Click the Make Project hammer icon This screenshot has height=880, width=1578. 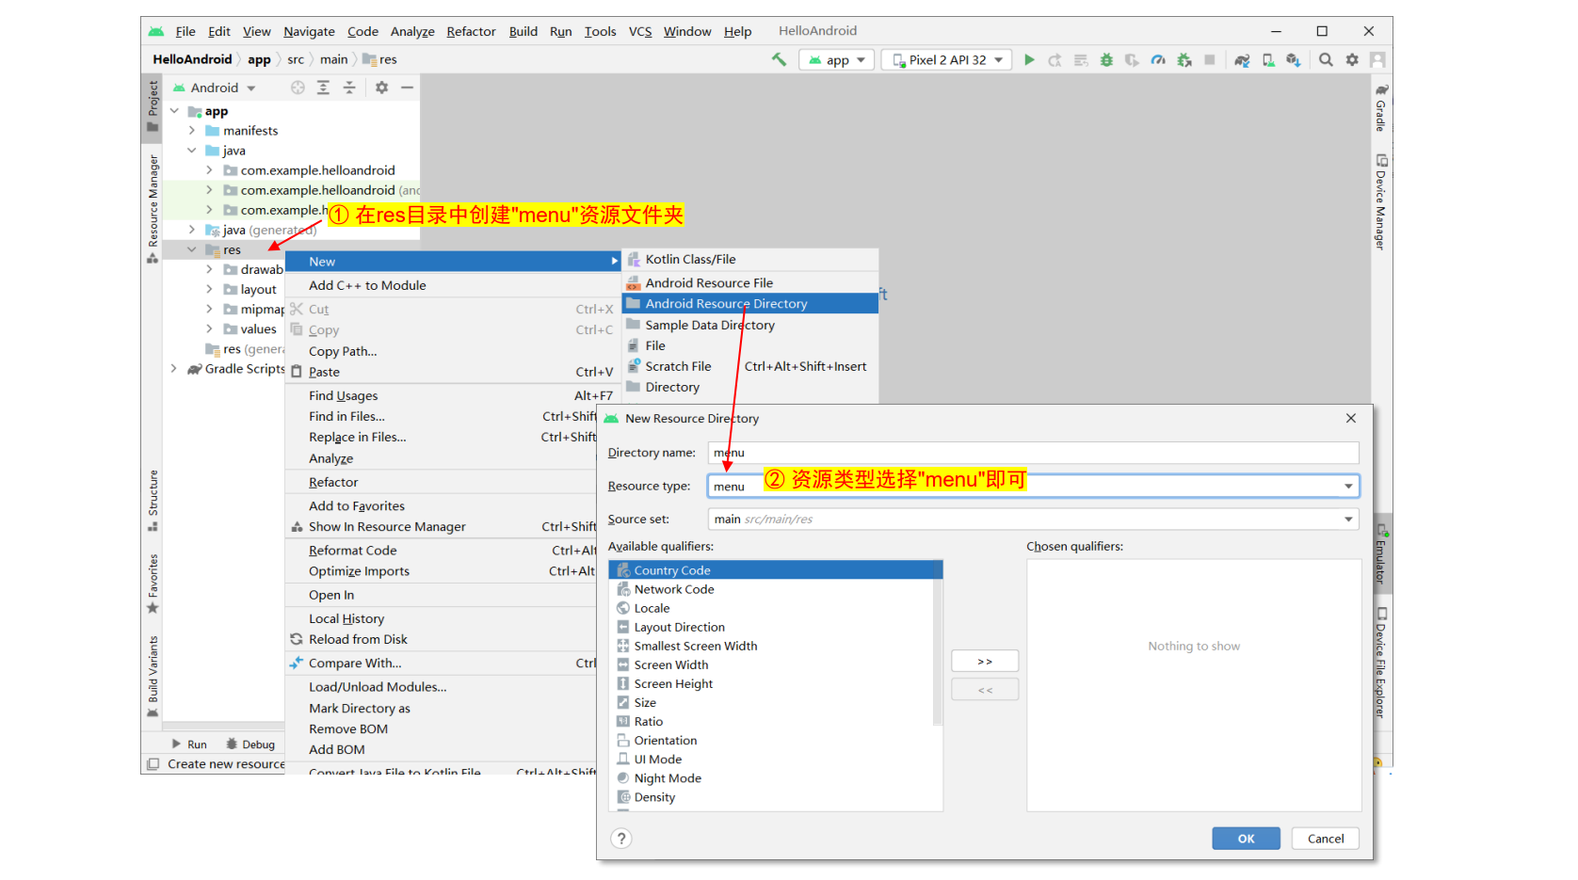pyautogui.click(x=779, y=59)
